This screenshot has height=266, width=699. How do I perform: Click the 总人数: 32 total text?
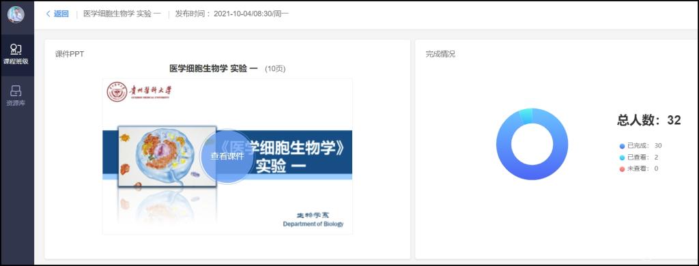[648, 120]
